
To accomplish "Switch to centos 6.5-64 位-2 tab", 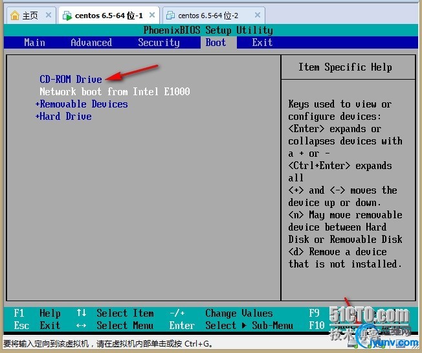I will click(x=214, y=16).
